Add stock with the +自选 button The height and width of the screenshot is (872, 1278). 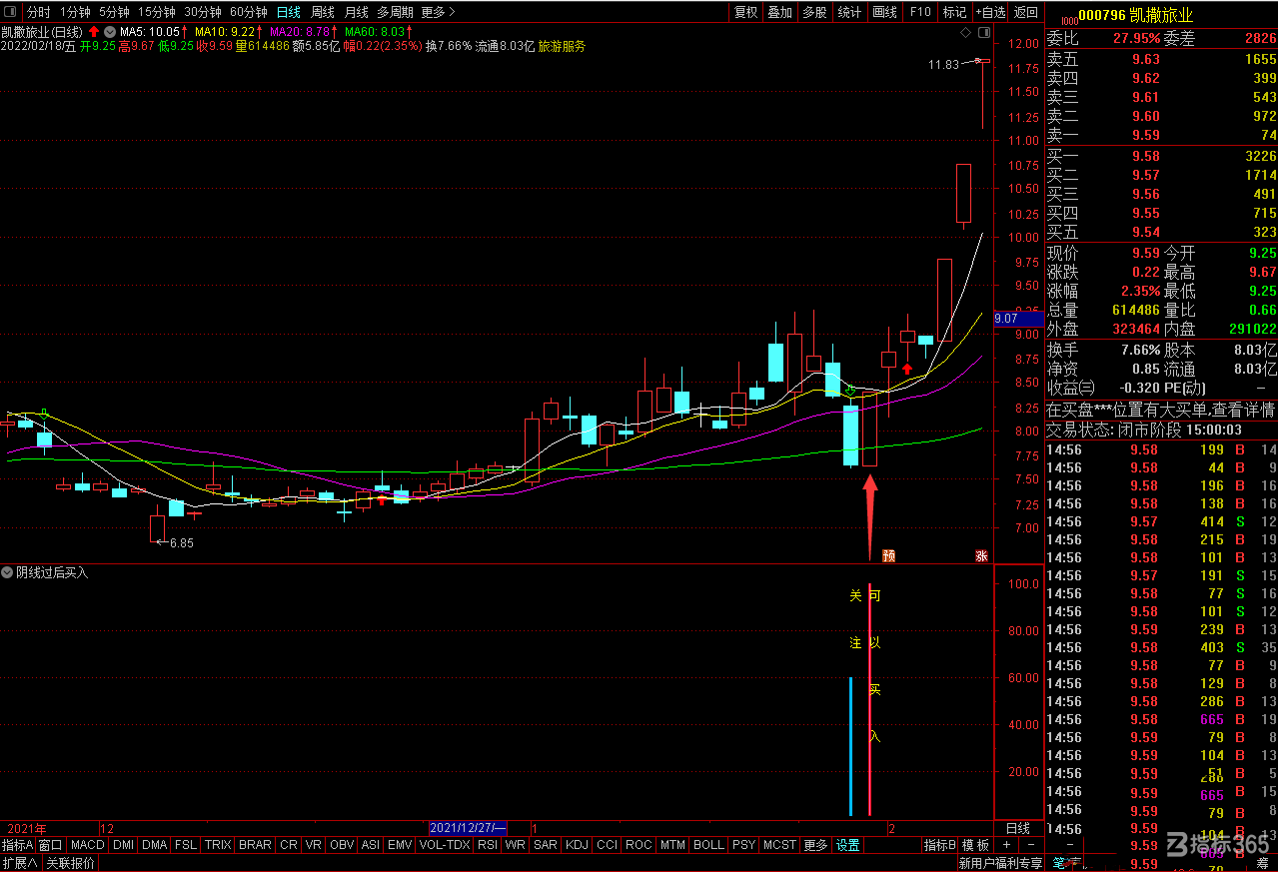989,12
